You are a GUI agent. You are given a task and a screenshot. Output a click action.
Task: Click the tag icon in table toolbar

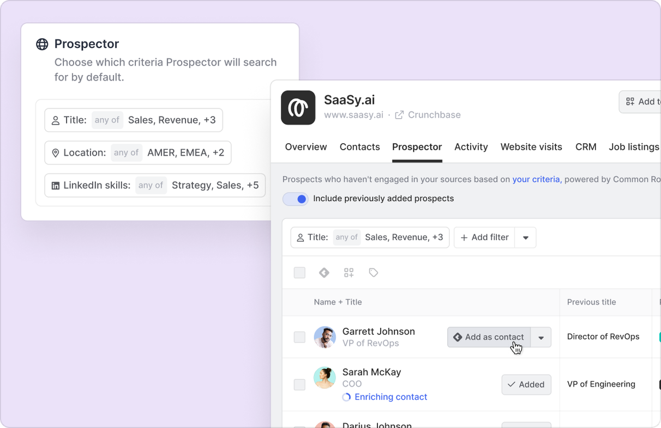(x=374, y=273)
